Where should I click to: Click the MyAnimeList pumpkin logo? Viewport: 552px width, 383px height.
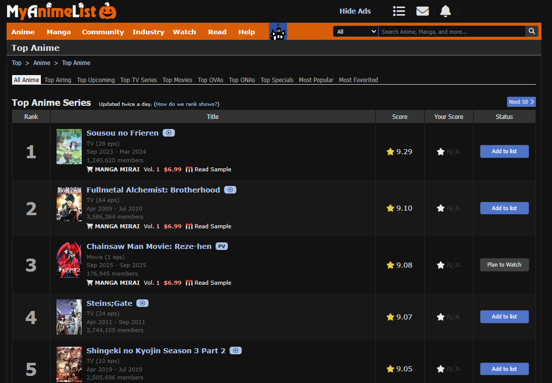[x=61, y=11]
